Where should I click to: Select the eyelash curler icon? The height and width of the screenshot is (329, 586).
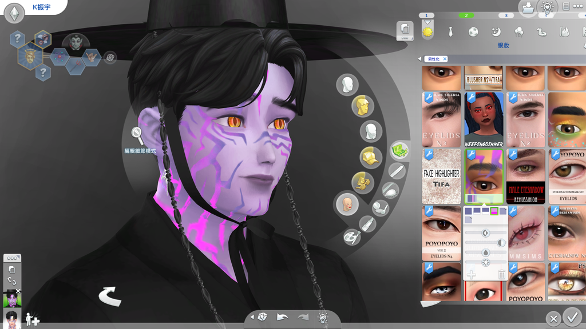(x=390, y=190)
